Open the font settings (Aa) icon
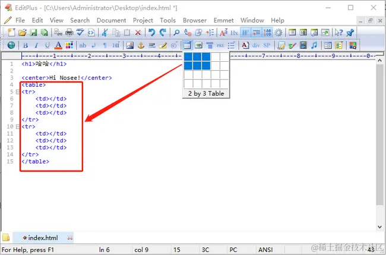 point(223,32)
